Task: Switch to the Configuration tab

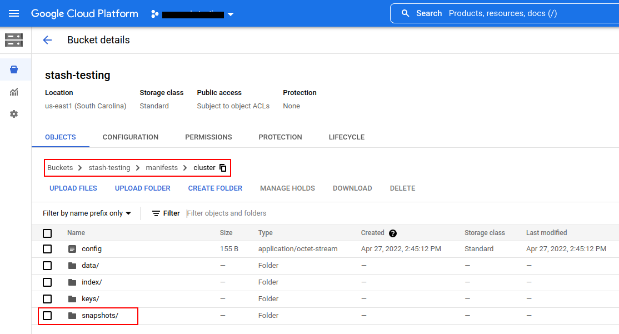Action: coord(131,137)
